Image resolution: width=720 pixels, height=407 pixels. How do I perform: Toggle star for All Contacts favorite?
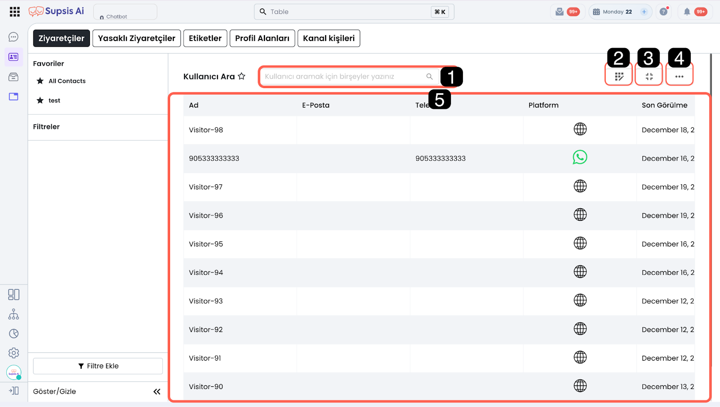tap(40, 81)
